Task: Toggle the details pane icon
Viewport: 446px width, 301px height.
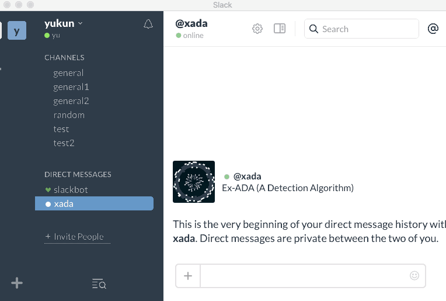Action: pyautogui.click(x=280, y=29)
